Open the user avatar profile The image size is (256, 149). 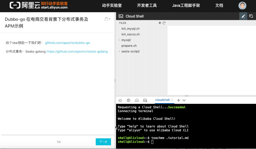242,6
